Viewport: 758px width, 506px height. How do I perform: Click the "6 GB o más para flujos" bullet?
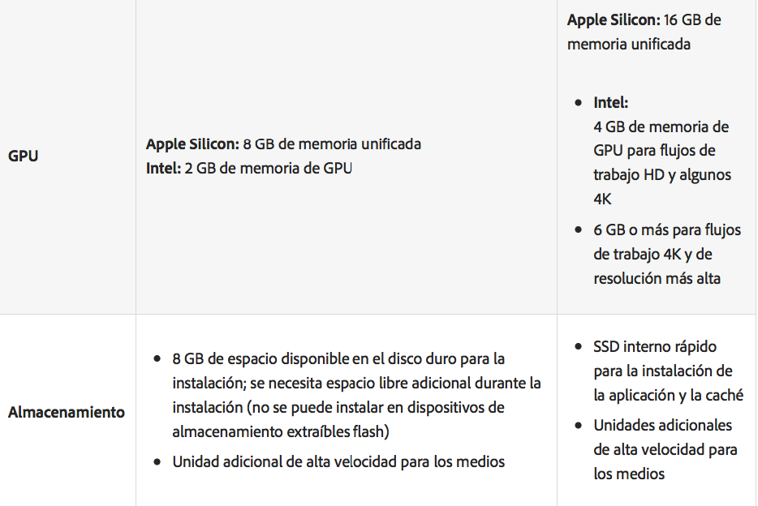667,230
